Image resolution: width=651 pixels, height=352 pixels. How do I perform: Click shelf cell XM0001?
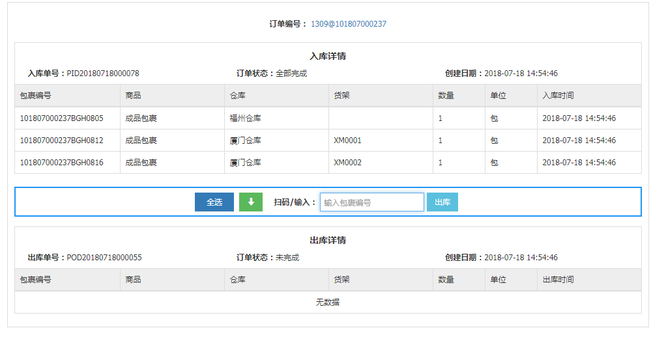347,141
